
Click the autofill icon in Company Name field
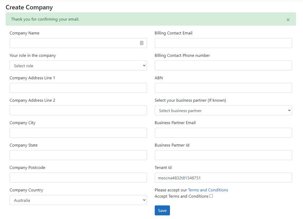[142, 43]
